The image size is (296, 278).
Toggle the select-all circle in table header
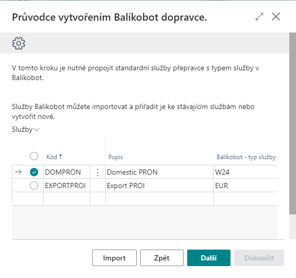[x=34, y=156]
